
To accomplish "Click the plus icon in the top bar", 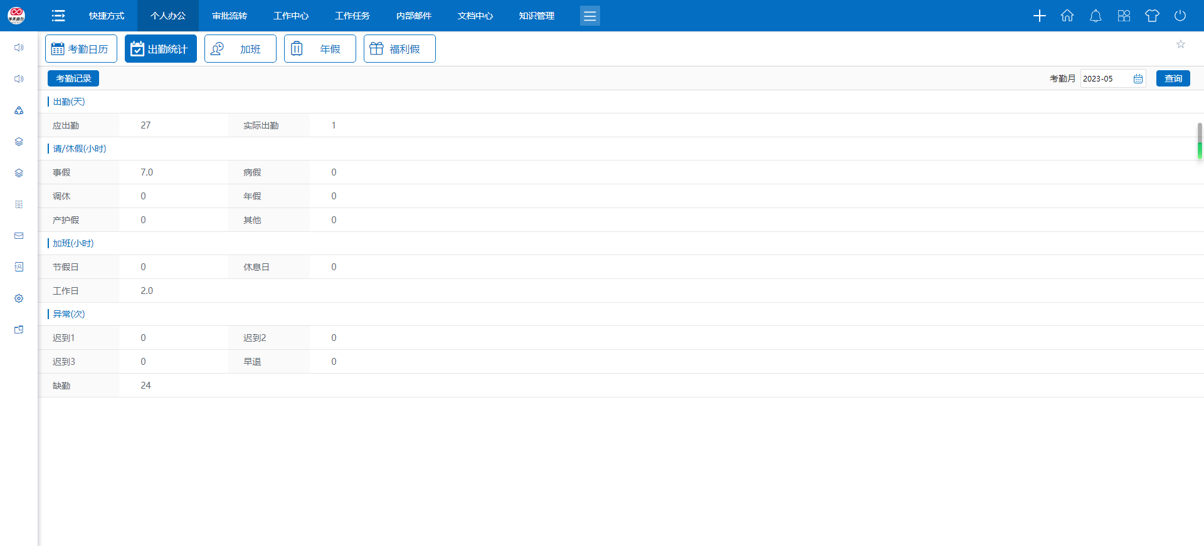I will click(x=1039, y=16).
